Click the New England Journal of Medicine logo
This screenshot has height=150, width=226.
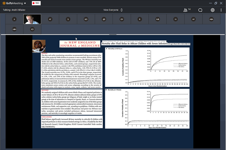tap(80, 44)
